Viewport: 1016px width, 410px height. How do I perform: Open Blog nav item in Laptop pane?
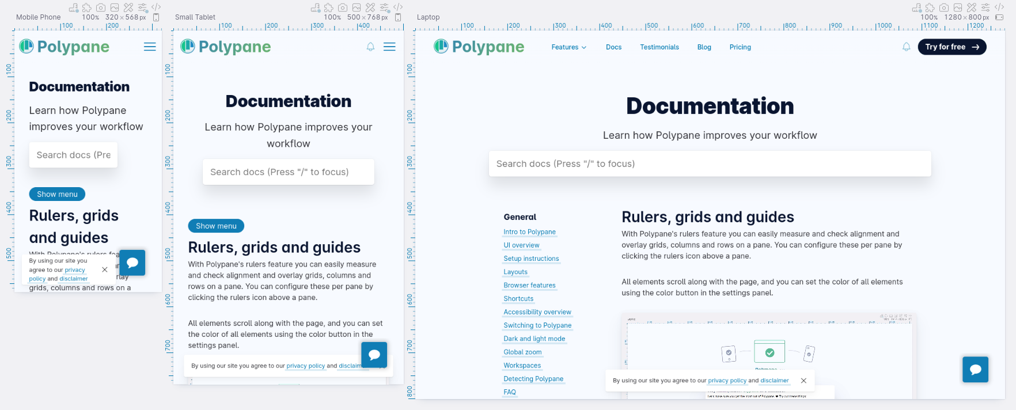[x=704, y=47]
